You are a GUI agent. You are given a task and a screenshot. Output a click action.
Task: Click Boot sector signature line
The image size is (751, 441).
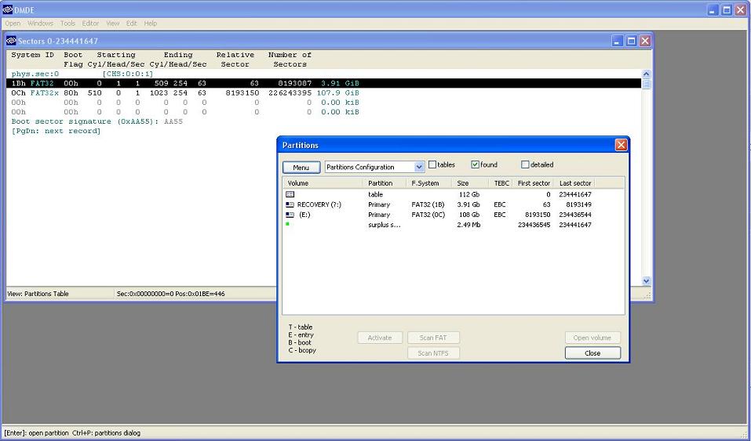(97, 121)
